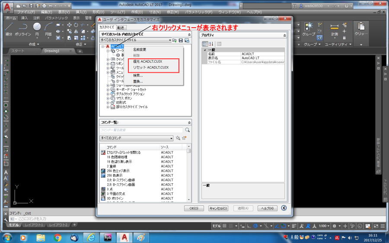Click the magnifier search icon in command list
Viewport: 389px width, 243px height.
click(x=187, y=130)
